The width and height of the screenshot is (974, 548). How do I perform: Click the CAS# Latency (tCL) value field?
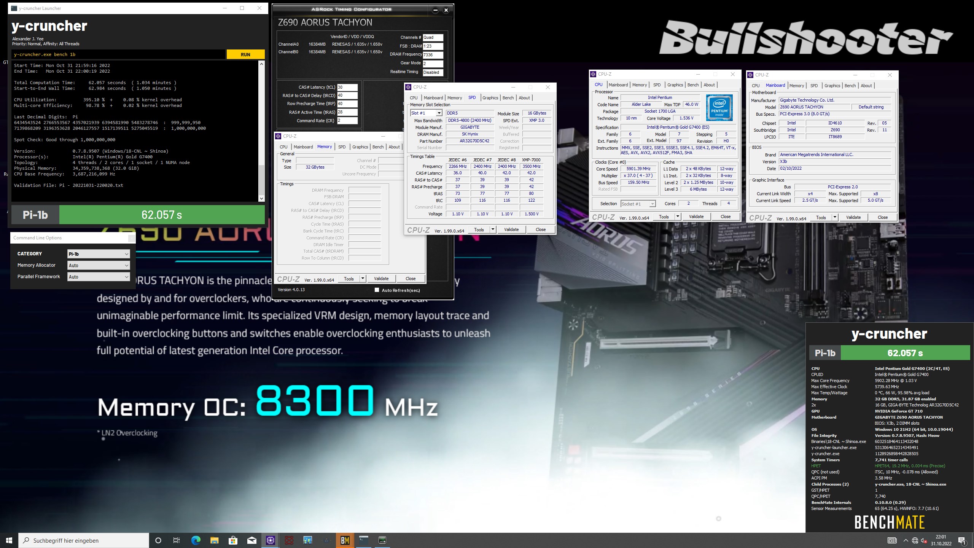[x=347, y=87]
